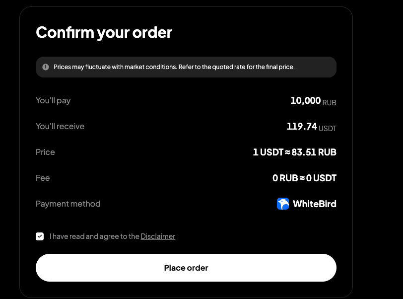Open the Disclaimer link

click(x=158, y=236)
